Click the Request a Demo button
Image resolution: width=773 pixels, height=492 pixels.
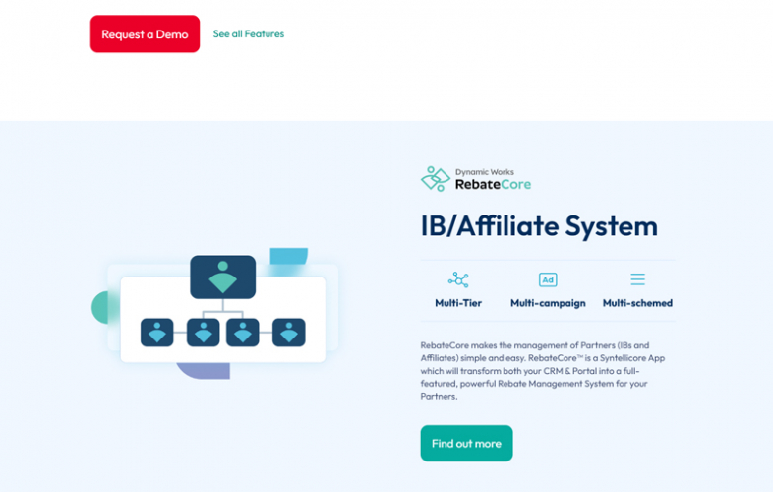(145, 34)
